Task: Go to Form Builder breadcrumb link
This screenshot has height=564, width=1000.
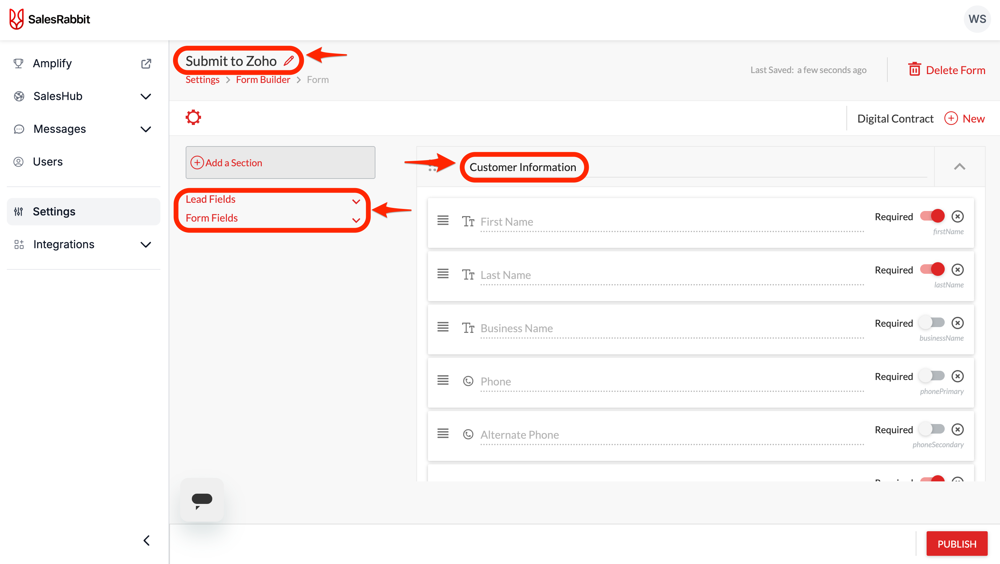Action: pos(263,80)
